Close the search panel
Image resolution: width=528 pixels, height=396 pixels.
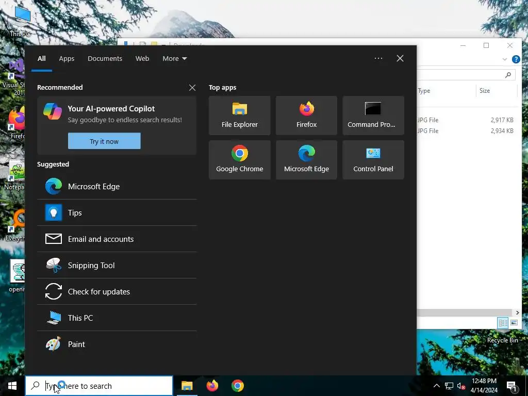pyautogui.click(x=400, y=58)
